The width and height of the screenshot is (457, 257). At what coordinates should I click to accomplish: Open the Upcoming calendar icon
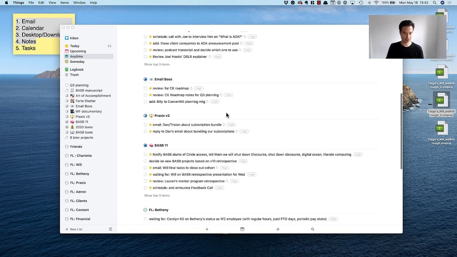coord(67,51)
